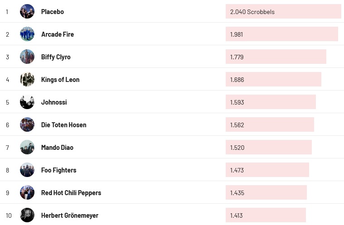Open the Arcade Fire avatar thumbnail
Image resolution: width=344 pixels, height=225 pixels.
(x=27, y=34)
